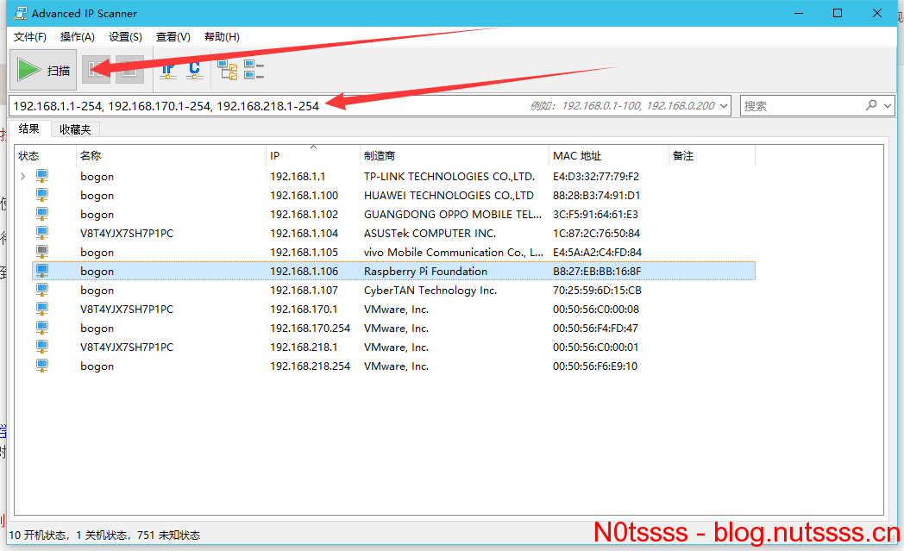Sort by the 状态 column header
The width and height of the screenshot is (904, 551).
45,155
